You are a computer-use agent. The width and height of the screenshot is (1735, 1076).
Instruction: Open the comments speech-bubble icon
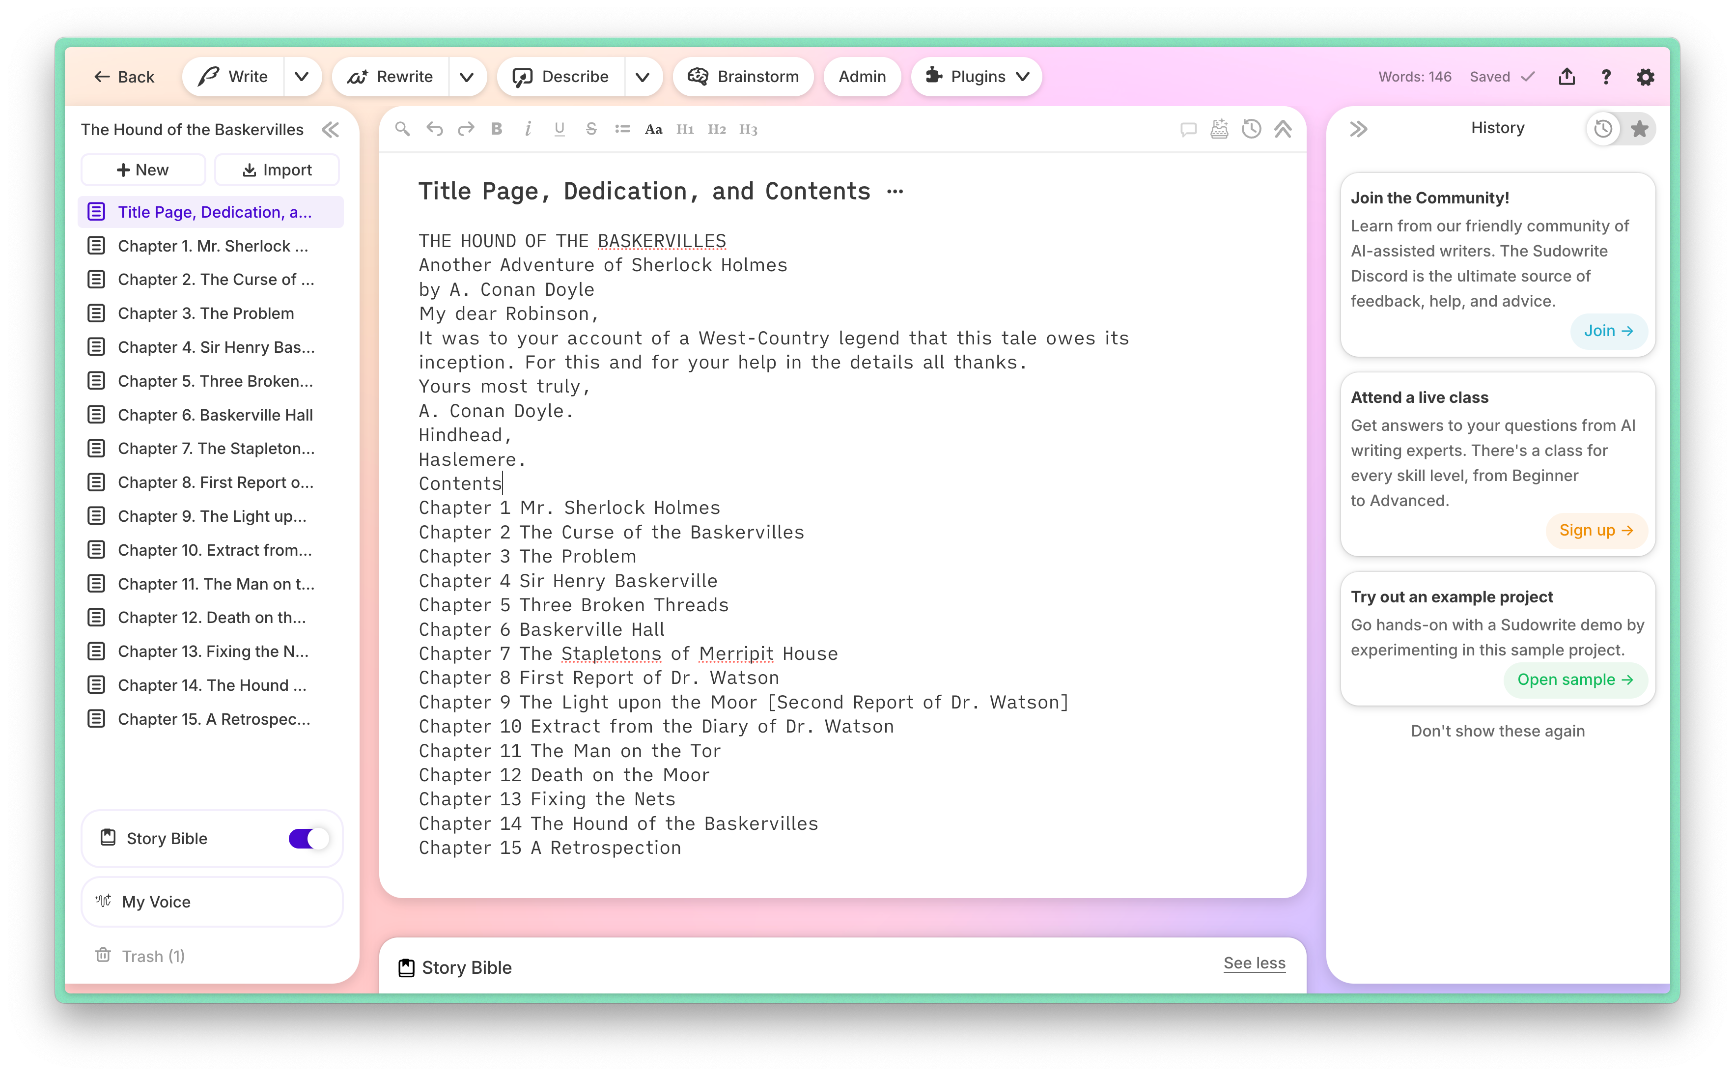coord(1188,129)
